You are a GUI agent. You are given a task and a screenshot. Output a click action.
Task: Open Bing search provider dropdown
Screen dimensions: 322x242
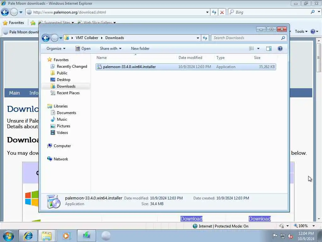click(319, 12)
